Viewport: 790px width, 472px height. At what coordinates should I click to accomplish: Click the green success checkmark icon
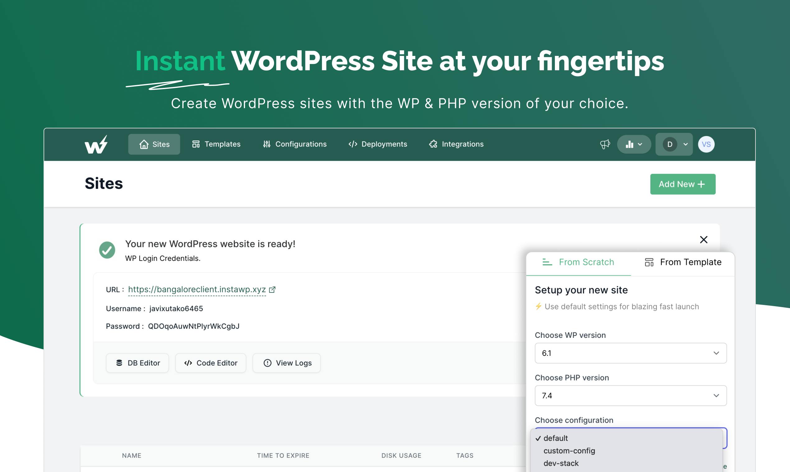(107, 250)
